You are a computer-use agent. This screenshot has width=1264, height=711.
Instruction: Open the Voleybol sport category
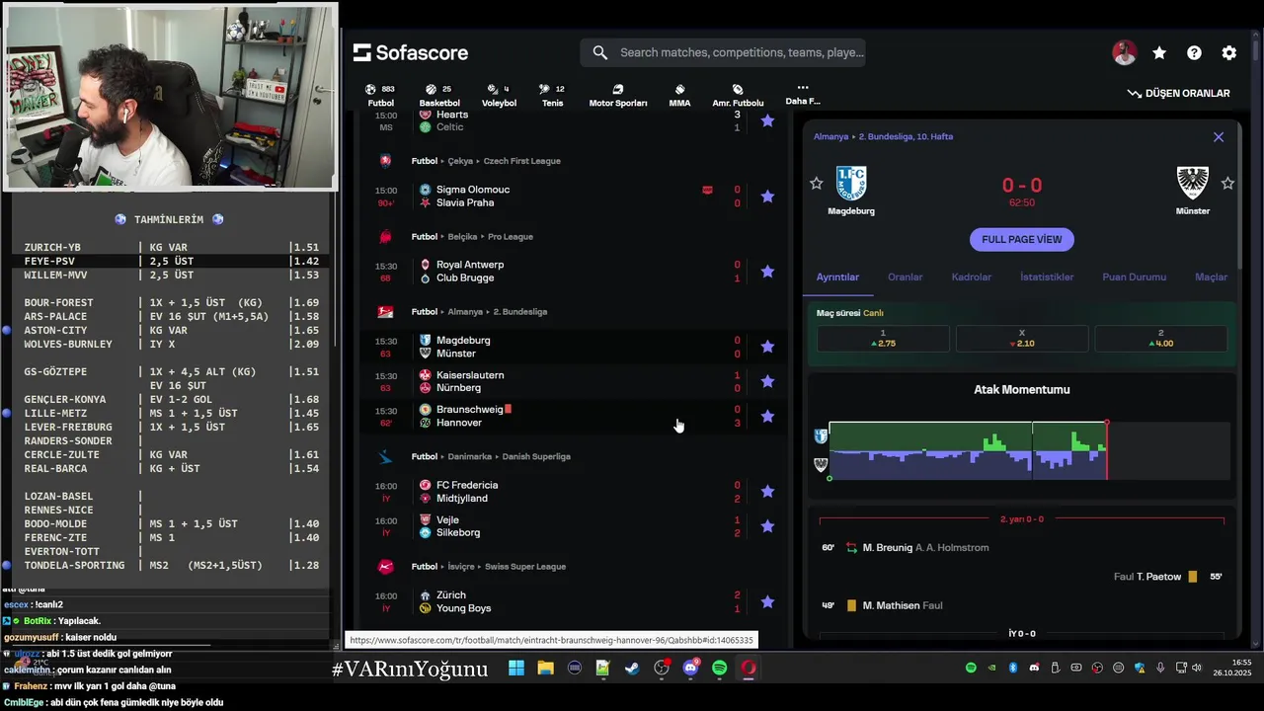point(499,95)
